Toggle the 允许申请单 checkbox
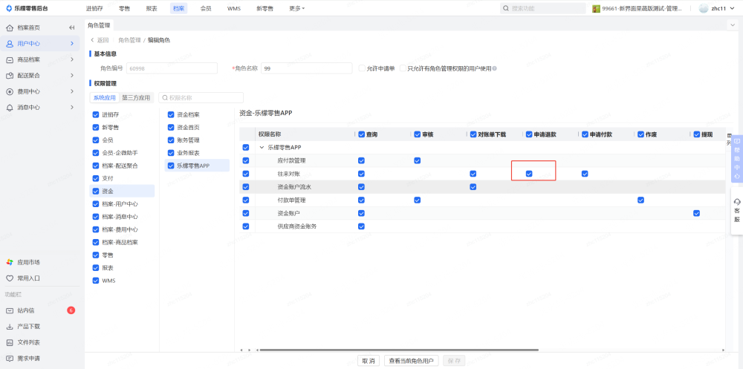This screenshot has height=369, width=743. point(362,68)
